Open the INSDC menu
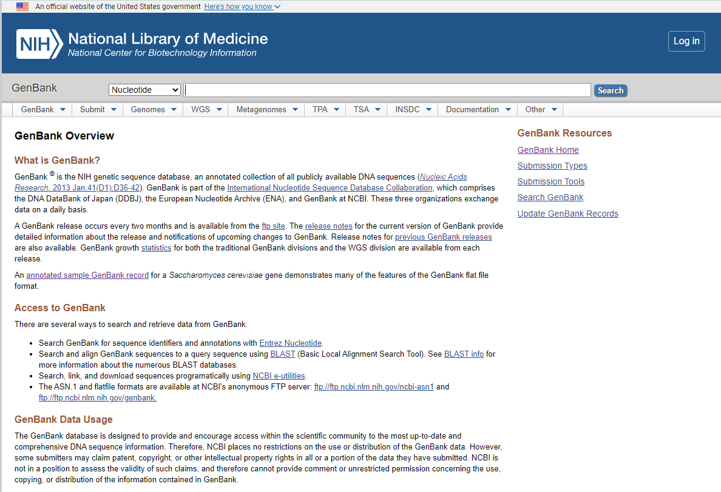The image size is (721, 492). click(413, 109)
